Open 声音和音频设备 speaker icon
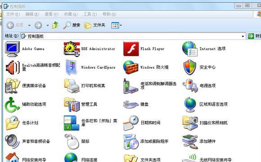 pos(12,142)
